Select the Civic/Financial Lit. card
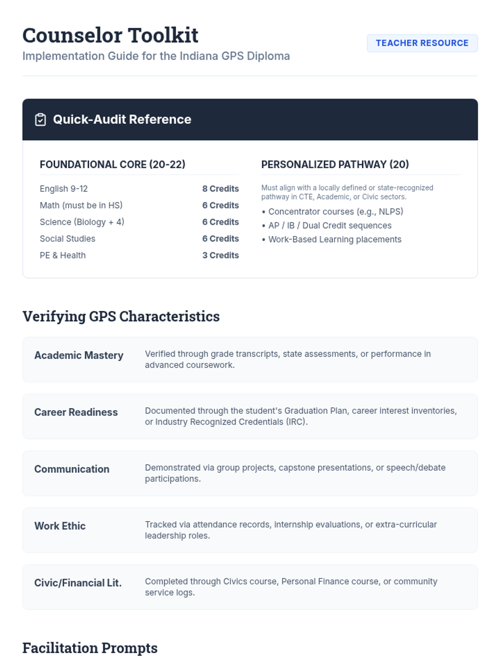The image size is (500, 666). (x=250, y=586)
